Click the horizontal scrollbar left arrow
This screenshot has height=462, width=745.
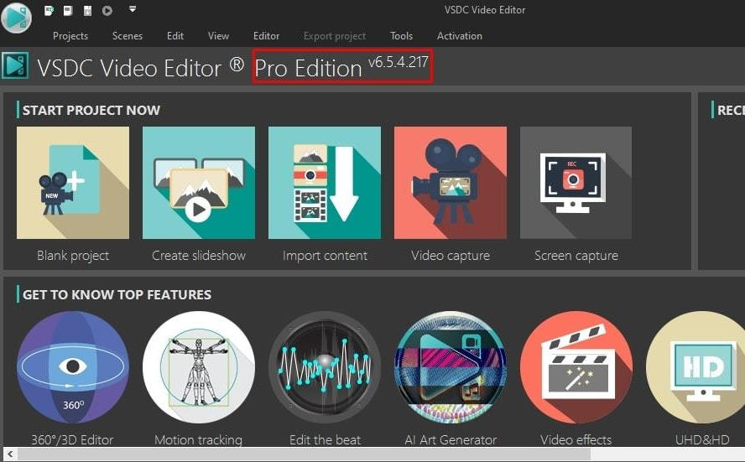[10, 454]
